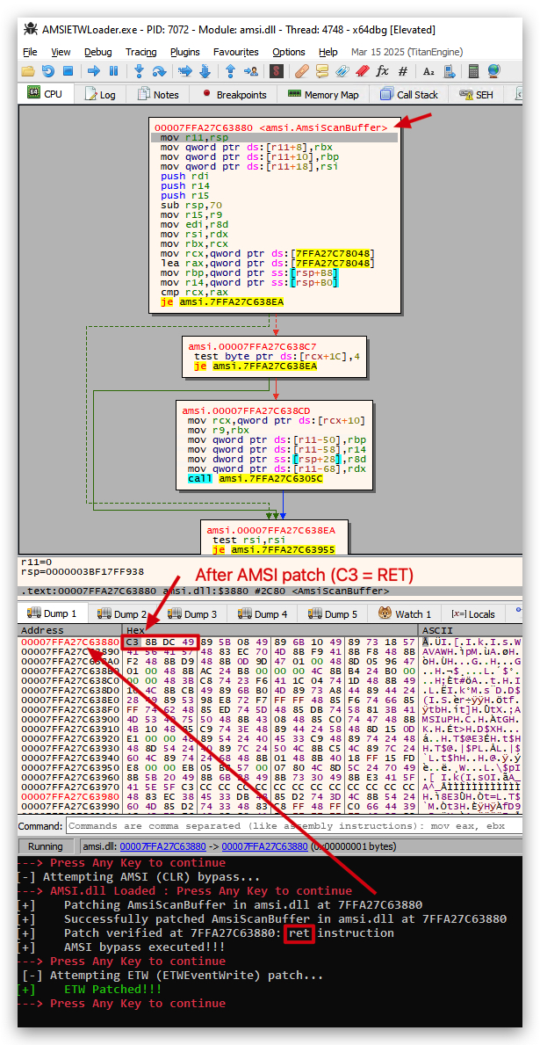Select dump row address 00007FFA27C63880
The height and width of the screenshot is (1045, 540).
69,642
